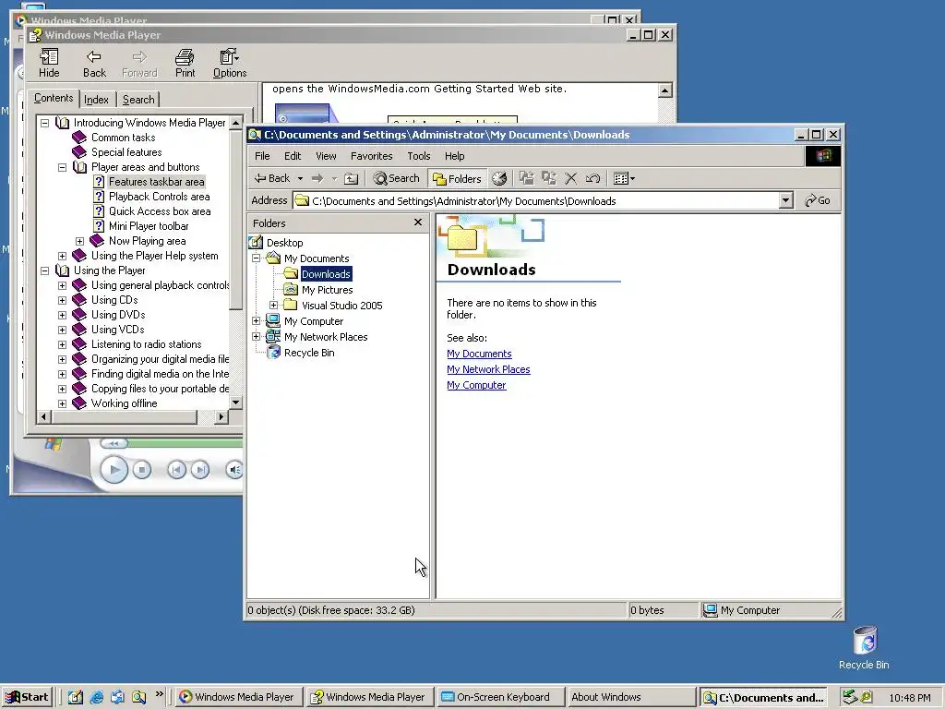The height and width of the screenshot is (709, 945).
Task: Open the Address bar dropdown list
Action: click(785, 200)
